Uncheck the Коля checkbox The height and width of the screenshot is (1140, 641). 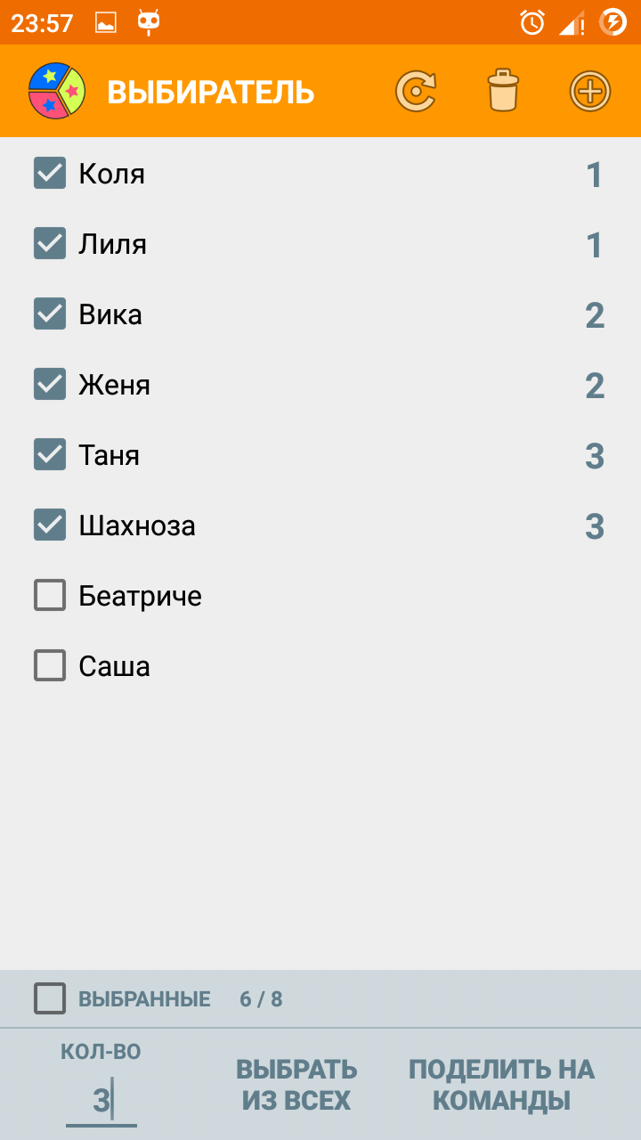click(50, 173)
